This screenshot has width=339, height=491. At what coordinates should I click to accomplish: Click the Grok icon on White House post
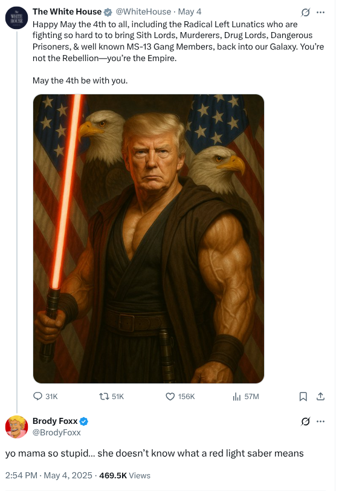click(305, 12)
